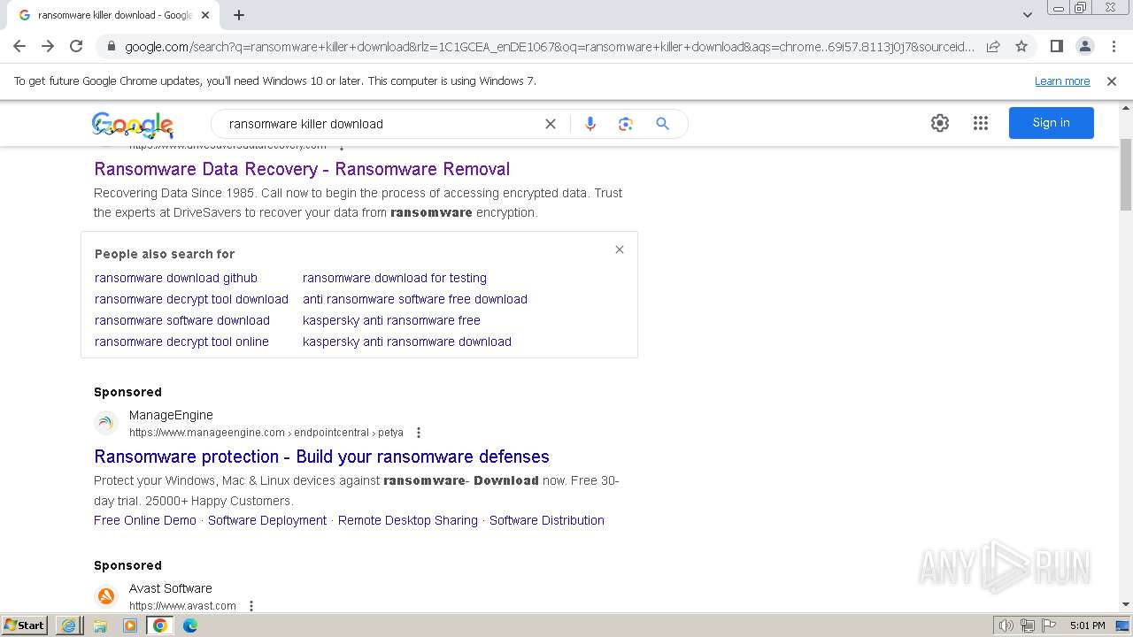Switch to Chrome on the taskbar
The width and height of the screenshot is (1133, 637).
click(160, 625)
